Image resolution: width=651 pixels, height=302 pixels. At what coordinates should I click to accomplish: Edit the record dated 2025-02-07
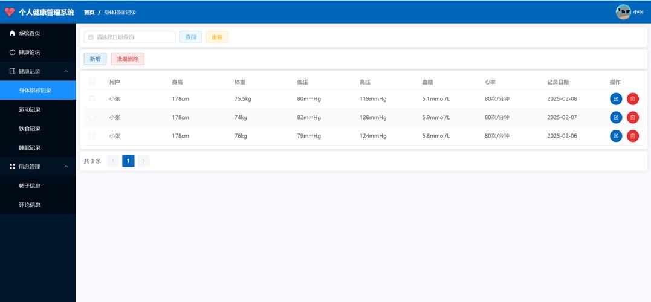click(616, 118)
